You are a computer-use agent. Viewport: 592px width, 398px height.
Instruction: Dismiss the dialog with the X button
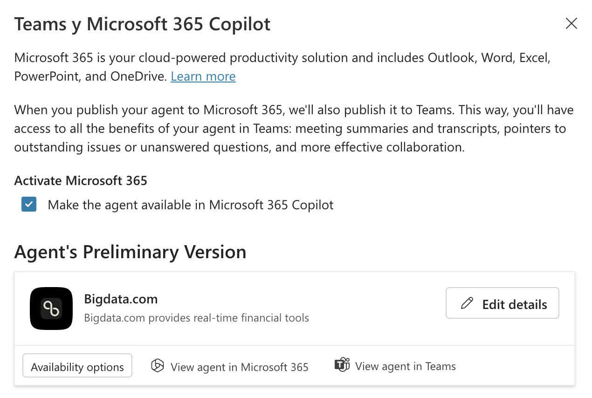click(571, 23)
